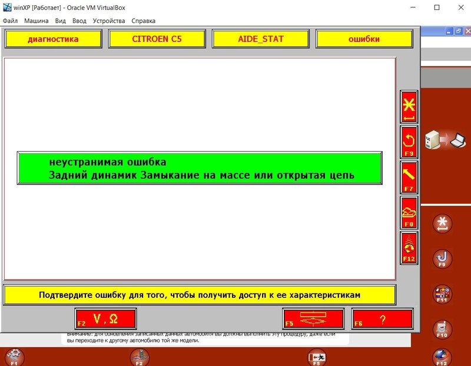Click the round F5 exit icon at bottom

click(x=317, y=357)
